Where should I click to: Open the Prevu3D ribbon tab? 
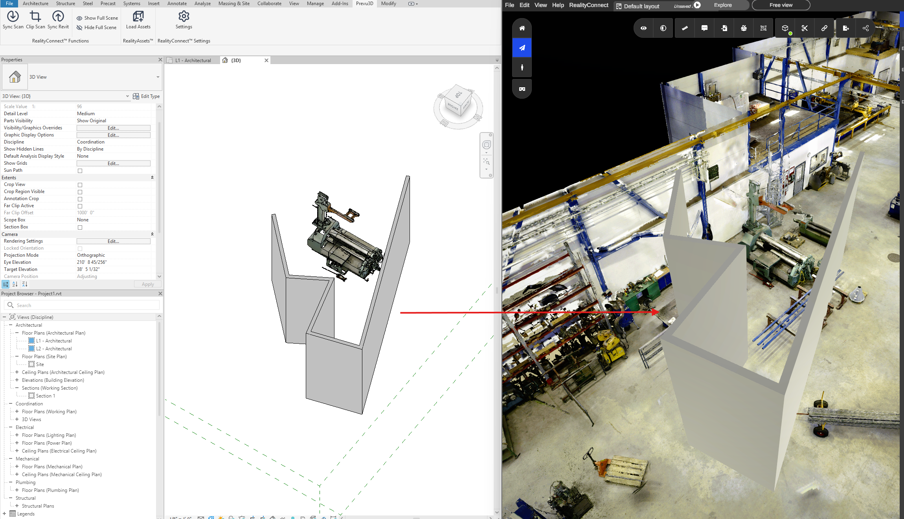[364, 4]
